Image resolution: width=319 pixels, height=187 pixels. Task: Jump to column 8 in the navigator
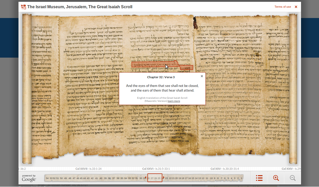218,178
